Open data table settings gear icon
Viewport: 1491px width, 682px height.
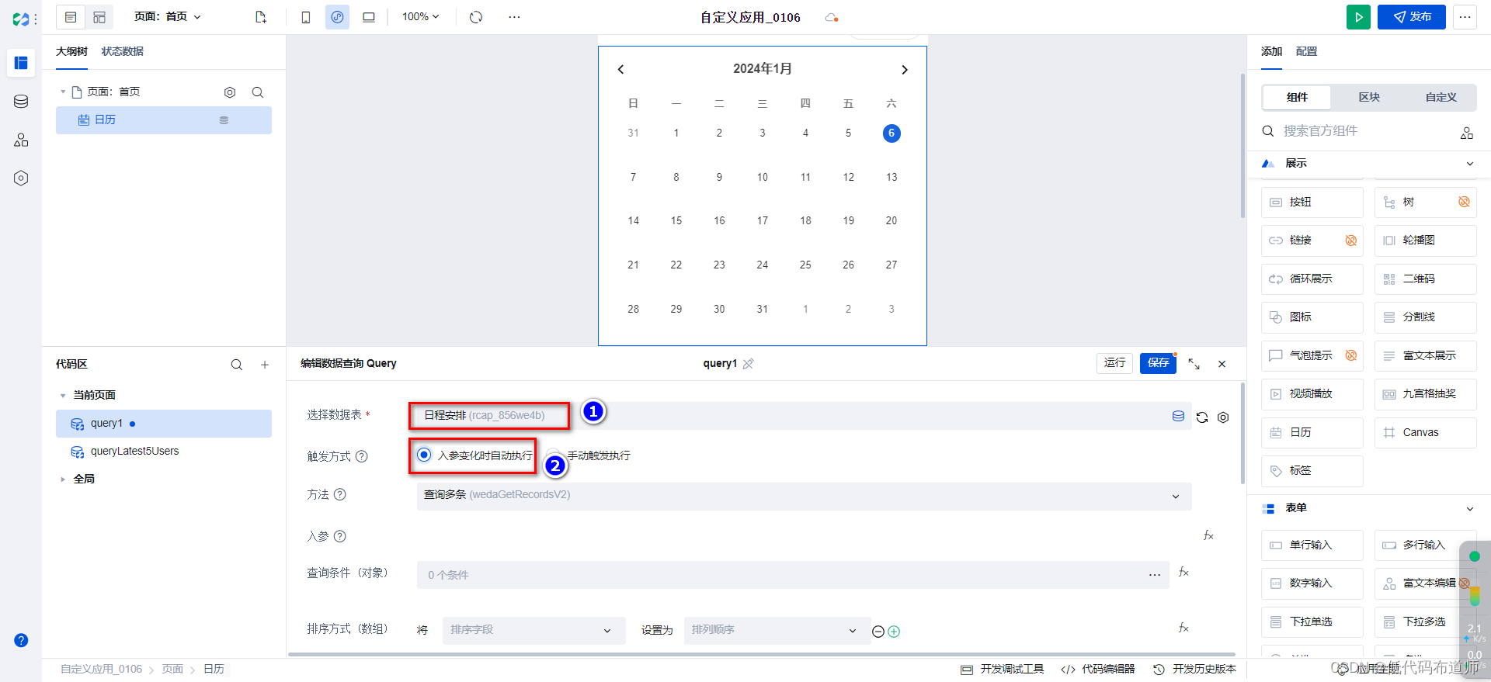click(1223, 417)
